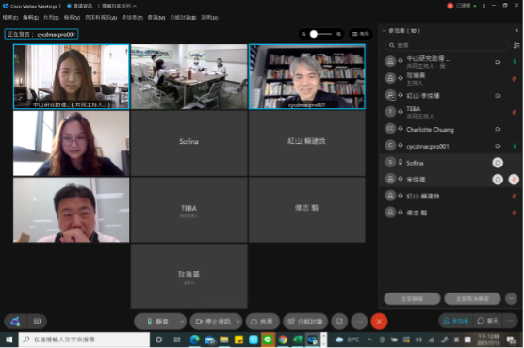Click the chat bubble icon next to Sofina

point(498,163)
